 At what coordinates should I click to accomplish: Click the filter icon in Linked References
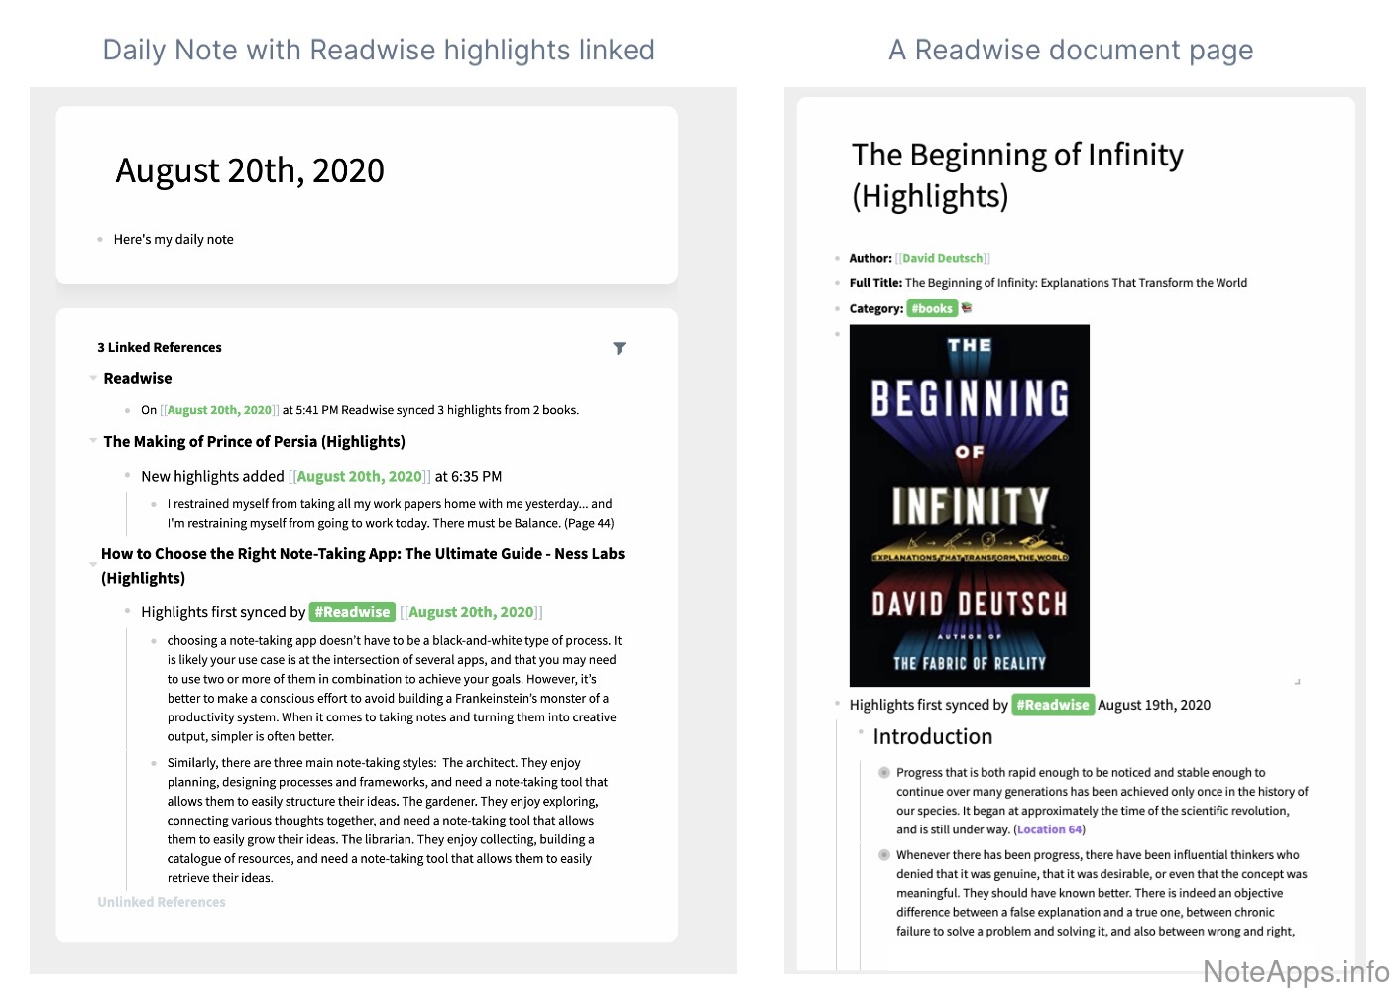[619, 348]
